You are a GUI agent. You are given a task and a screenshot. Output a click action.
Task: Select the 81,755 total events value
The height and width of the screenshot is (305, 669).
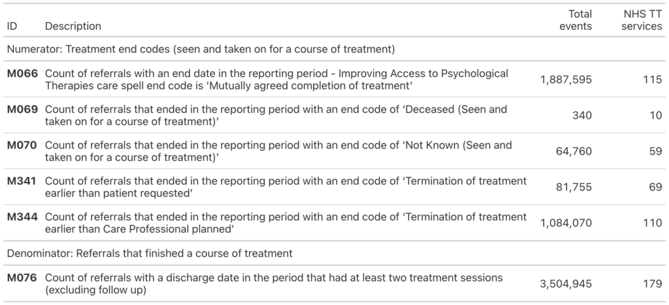point(574,187)
